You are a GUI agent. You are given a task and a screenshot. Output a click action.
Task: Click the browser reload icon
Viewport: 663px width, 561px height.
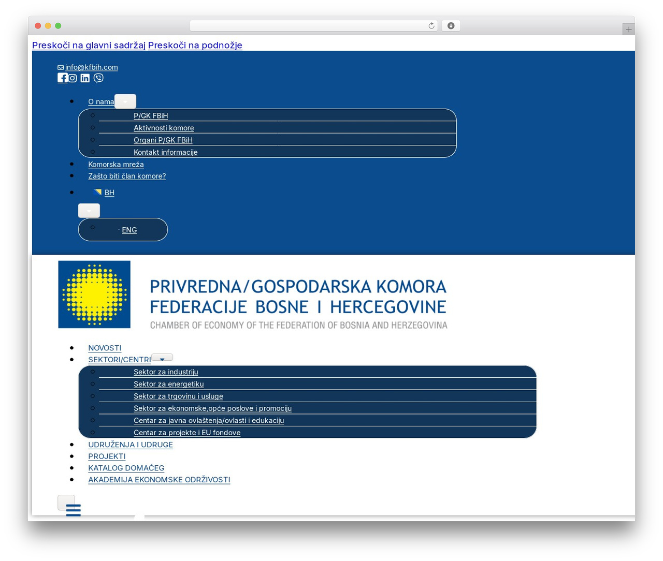[431, 26]
